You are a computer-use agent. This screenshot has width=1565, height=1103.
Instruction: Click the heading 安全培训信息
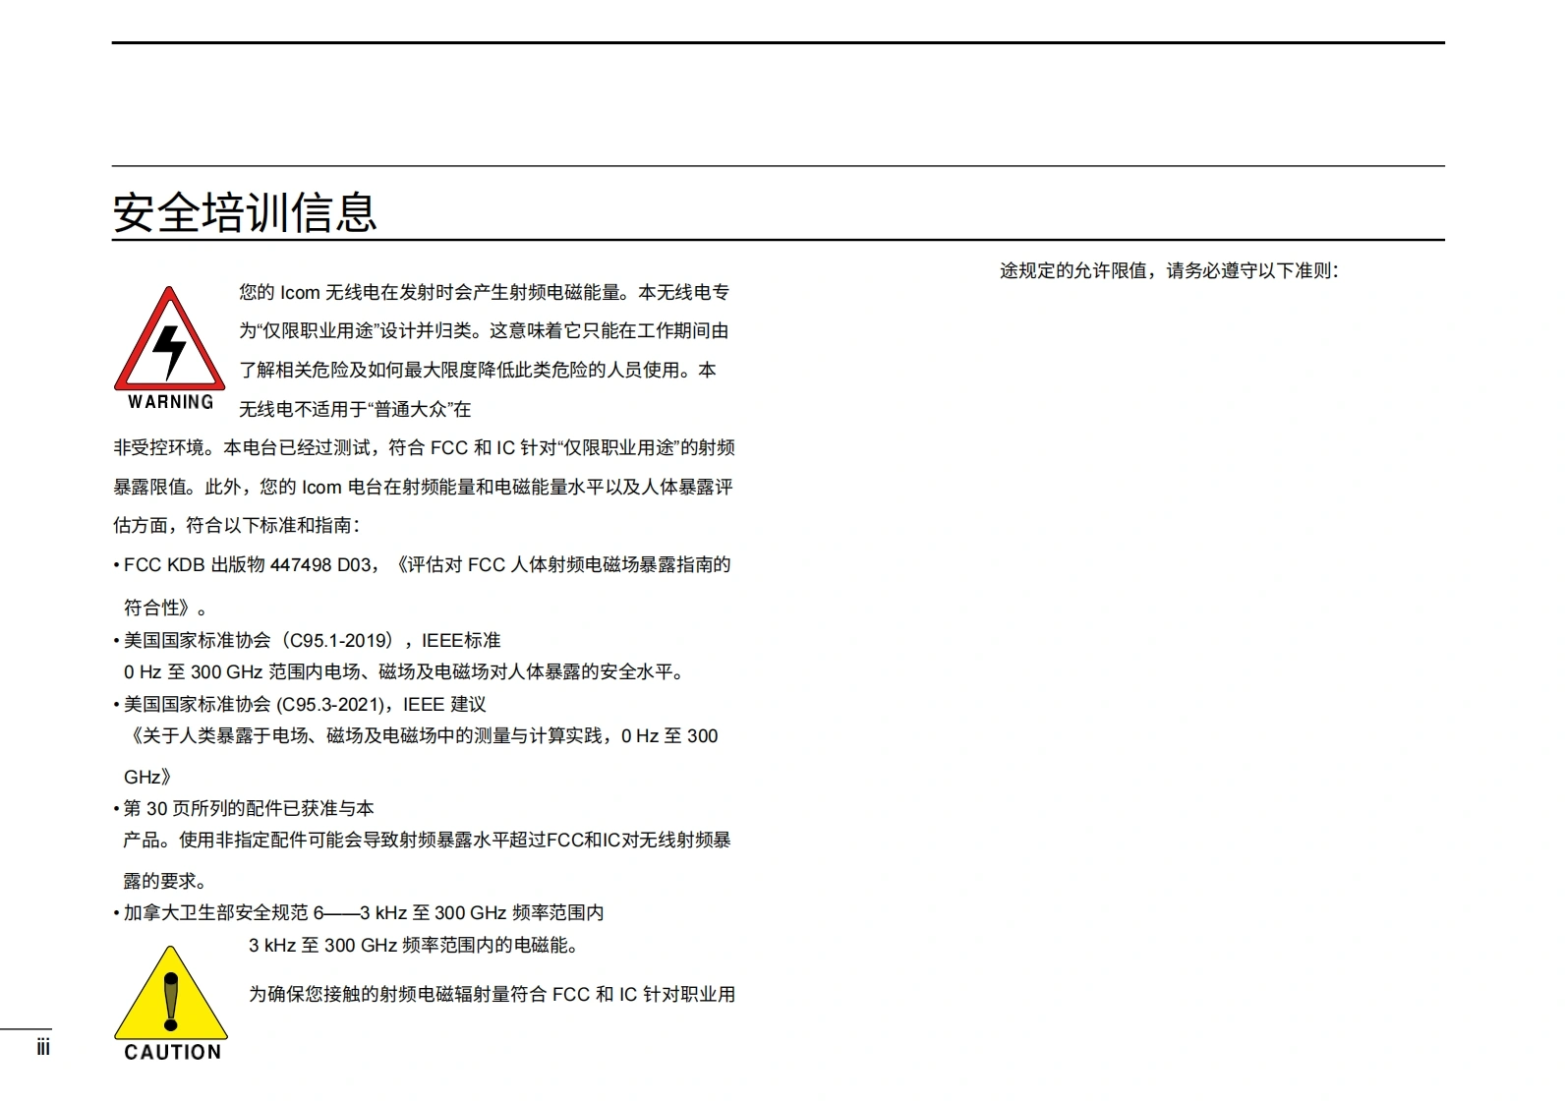click(245, 212)
